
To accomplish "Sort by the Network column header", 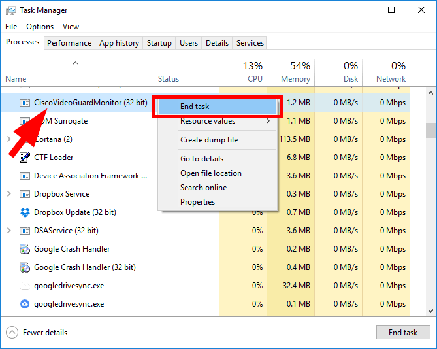I will click(386, 73).
